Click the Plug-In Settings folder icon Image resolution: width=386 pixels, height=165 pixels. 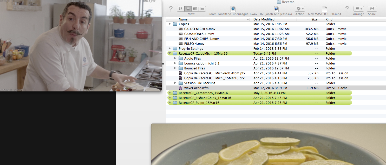175,48
